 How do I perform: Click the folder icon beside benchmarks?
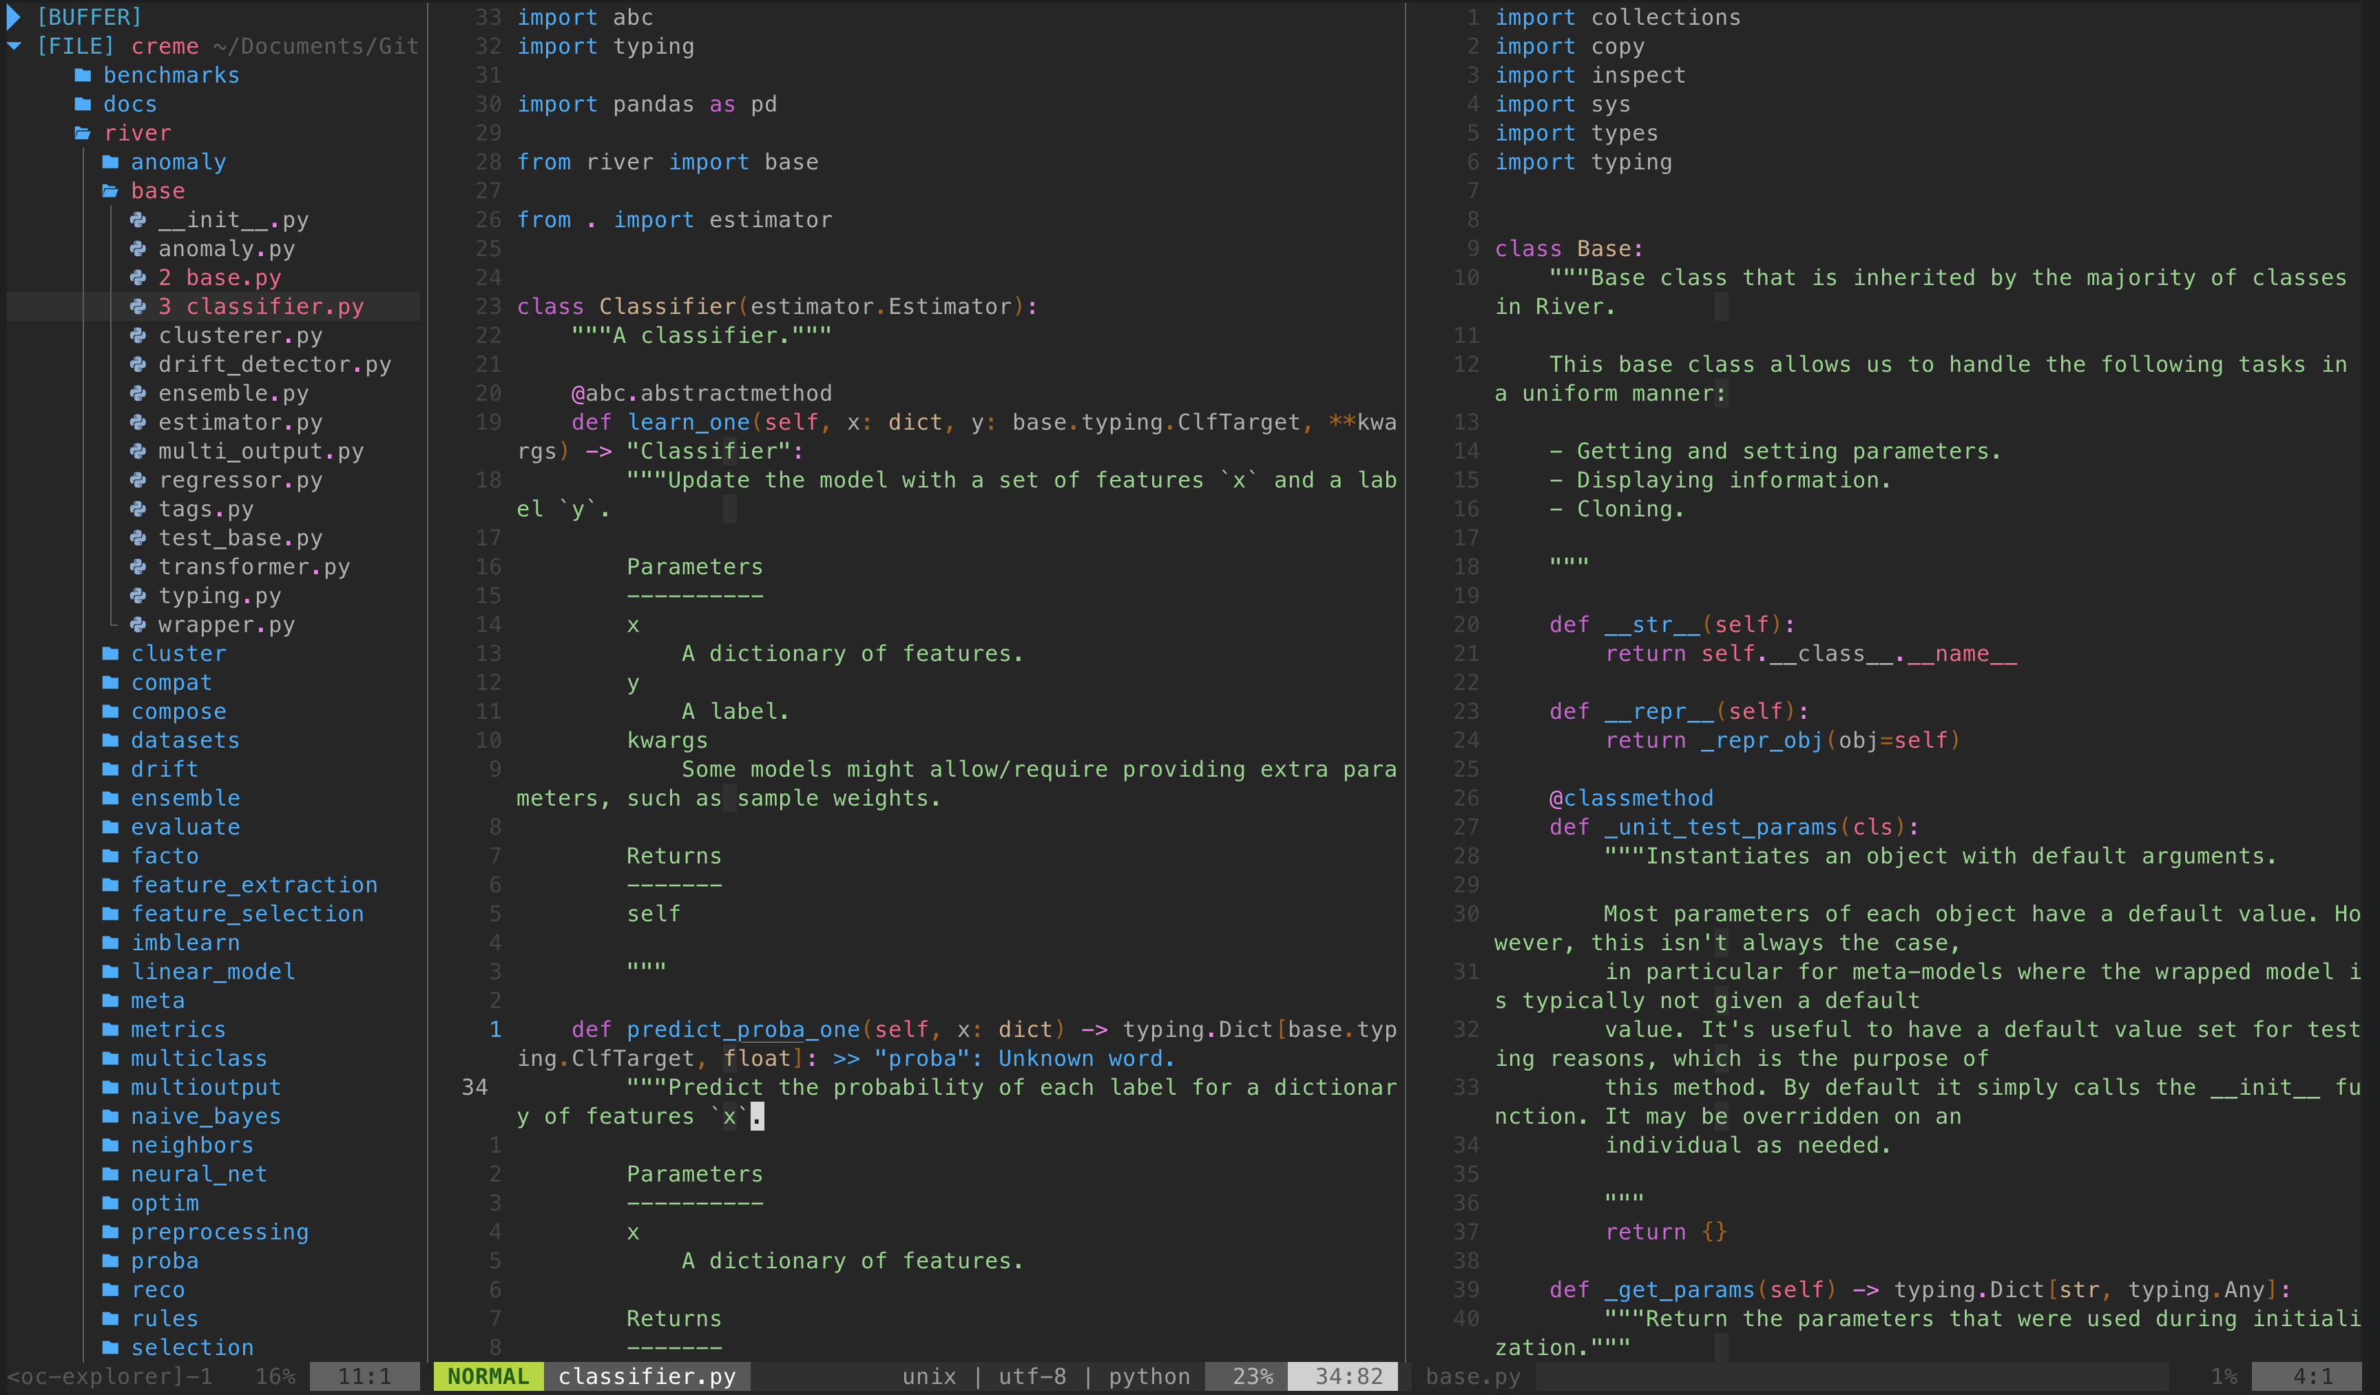[x=83, y=76]
